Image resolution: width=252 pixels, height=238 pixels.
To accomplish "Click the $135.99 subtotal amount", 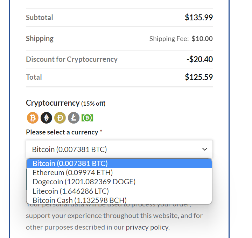I will pos(199,18).
